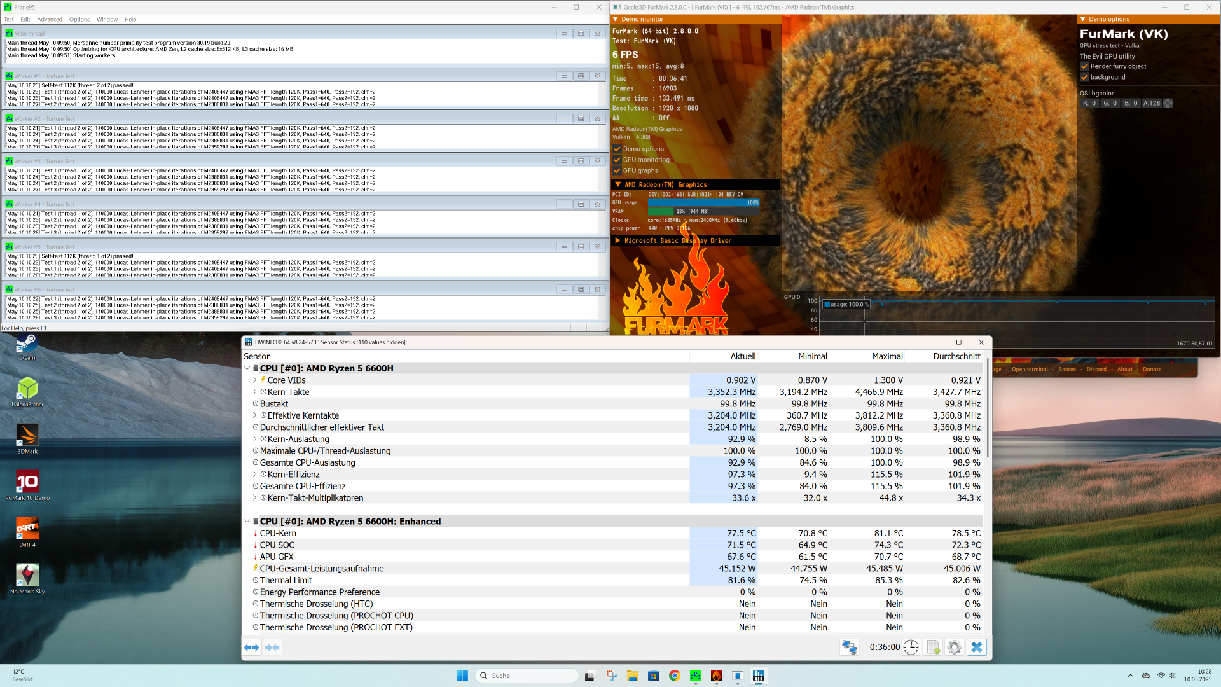Open Prime95 Test menu
Viewport: 1221px width, 687px height.
tap(9, 19)
